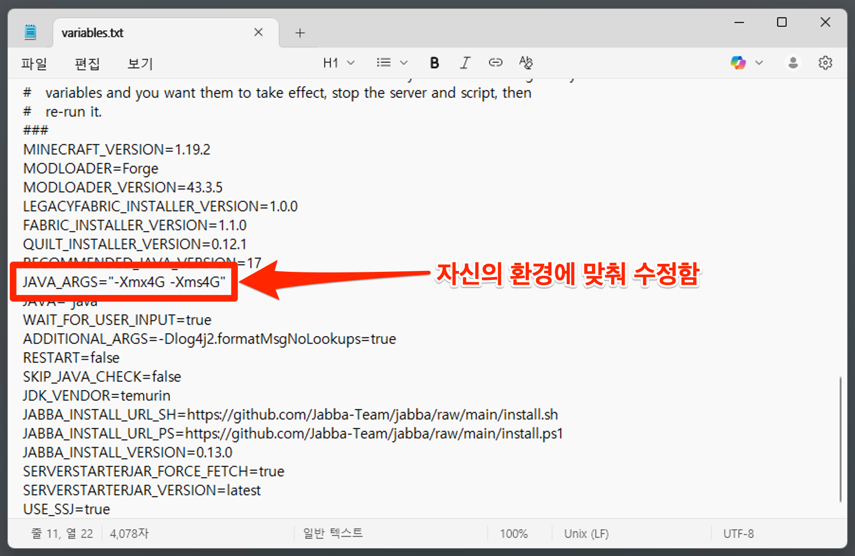Open the account profile icon
Image resolution: width=855 pixels, height=556 pixels.
[x=793, y=63]
